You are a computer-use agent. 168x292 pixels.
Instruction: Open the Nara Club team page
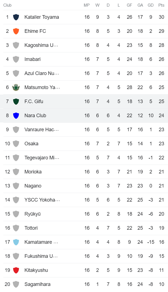tap(35, 115)
